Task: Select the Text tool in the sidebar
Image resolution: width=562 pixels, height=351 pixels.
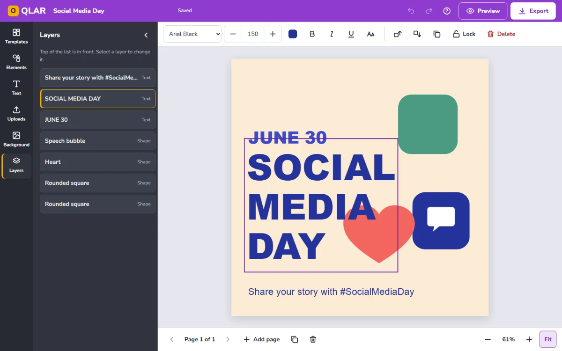Action: tap(16, 88)
